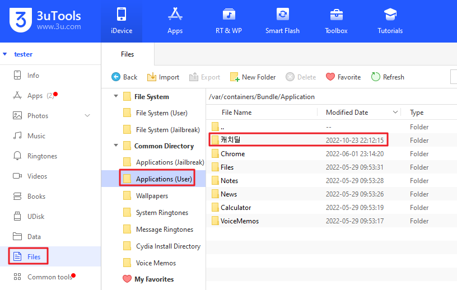Screen dimensions: 457x290
Task: Select the parent '..' folder row
Action: (x=332, y=127)
